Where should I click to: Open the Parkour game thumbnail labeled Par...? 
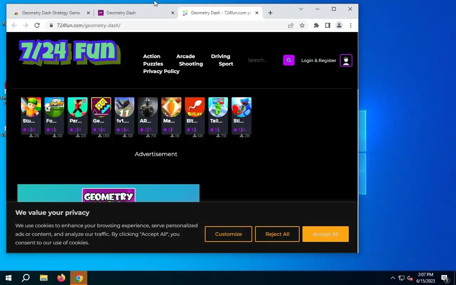(78, 107)
